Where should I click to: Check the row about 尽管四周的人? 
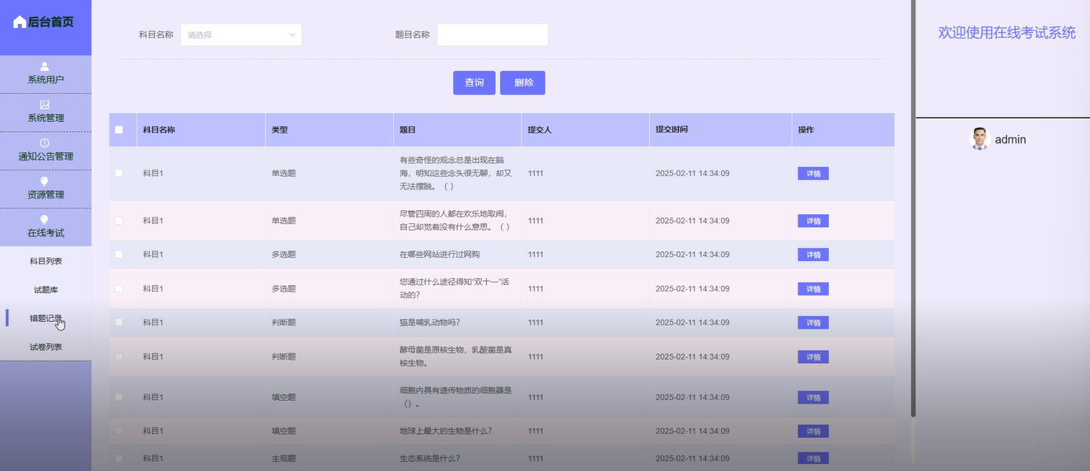click(x=119, y=221)
